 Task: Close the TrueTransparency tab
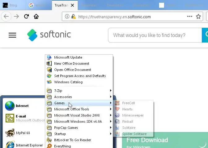pyautogui.click(x=72, y=5)
